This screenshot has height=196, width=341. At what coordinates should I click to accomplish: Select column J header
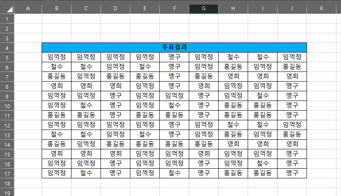click(x=292, y=8)
